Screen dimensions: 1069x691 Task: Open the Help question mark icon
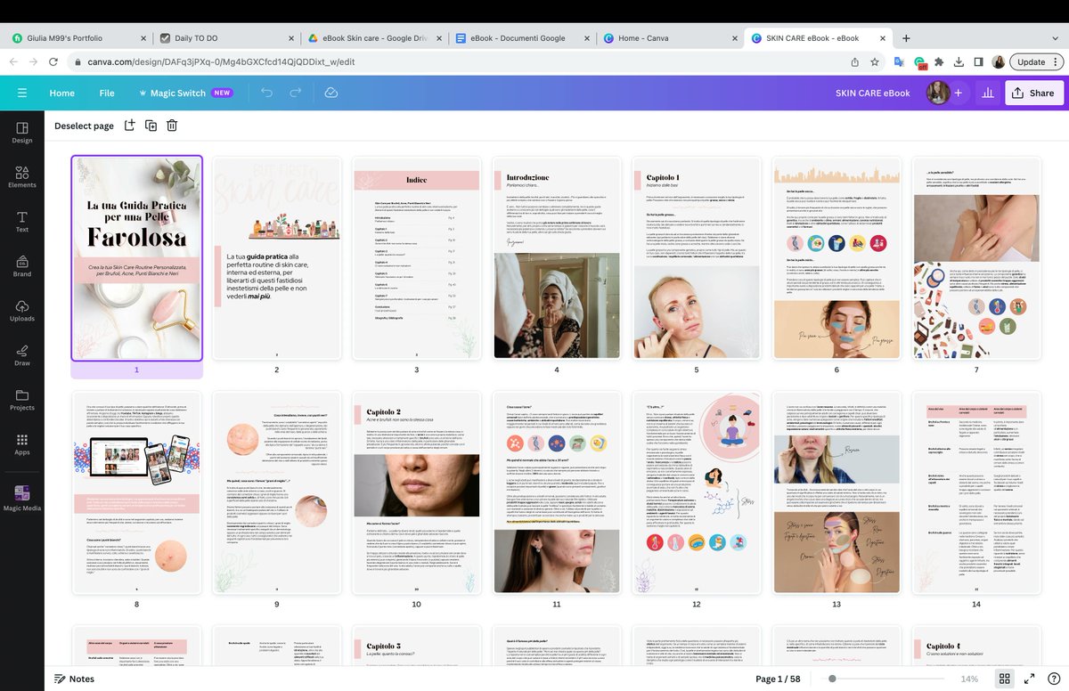click(1054, 679)
